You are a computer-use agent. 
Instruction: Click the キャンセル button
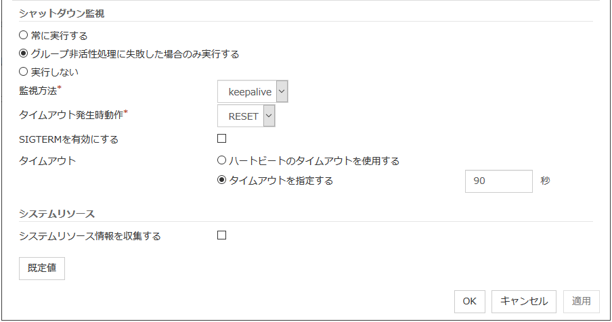click(524, 301)
